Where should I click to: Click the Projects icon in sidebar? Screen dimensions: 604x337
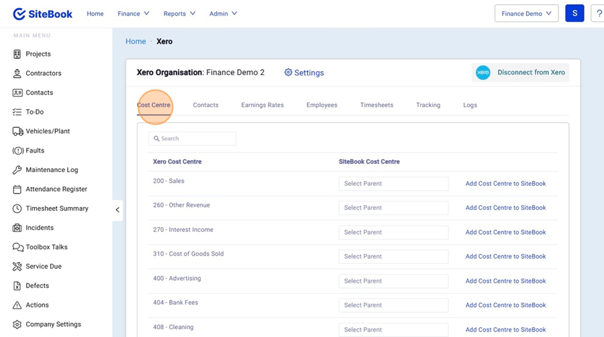pyautogui.click(x=17, y=54)
